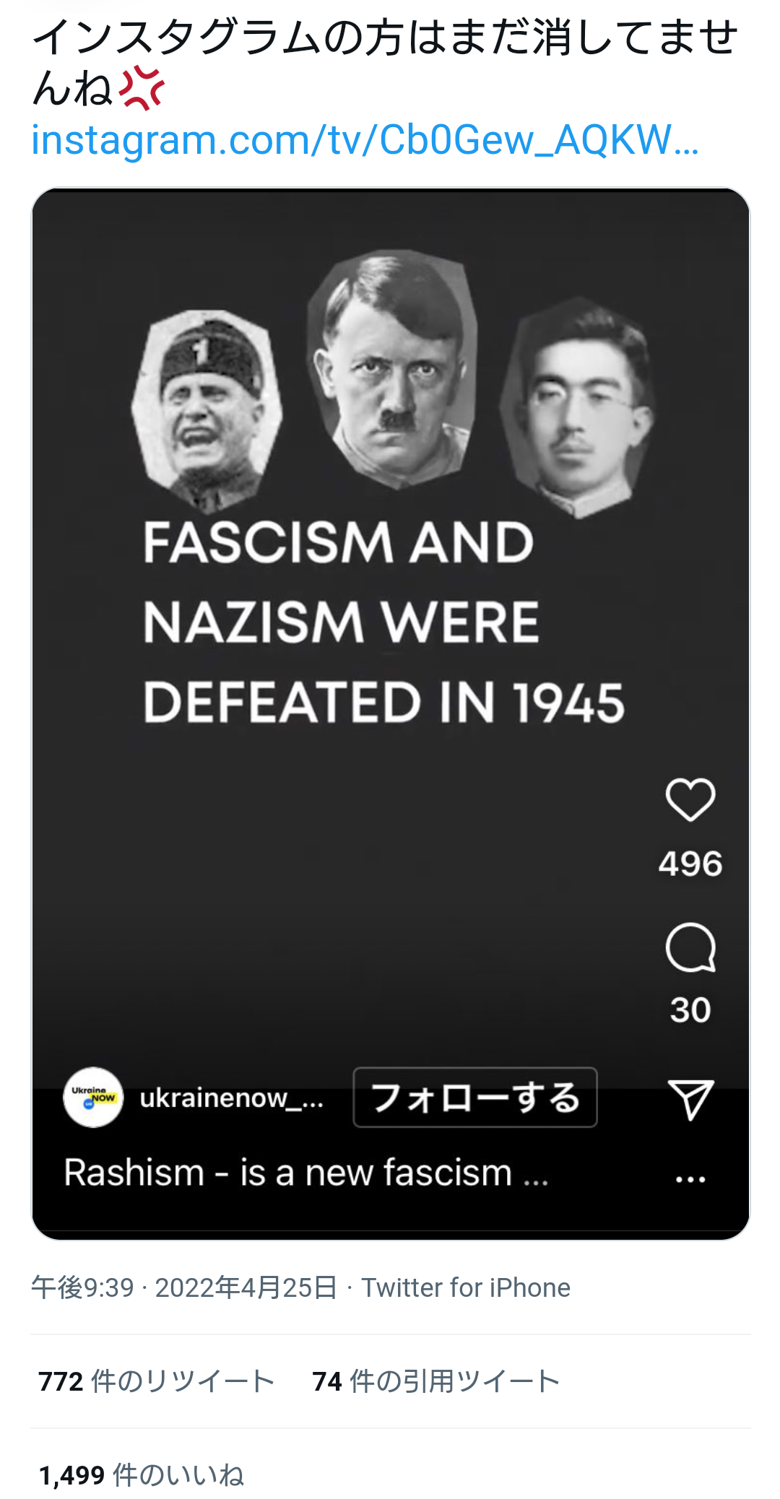
Task: Open the Twitter for iPhone source link
Action: (466, 1288)
